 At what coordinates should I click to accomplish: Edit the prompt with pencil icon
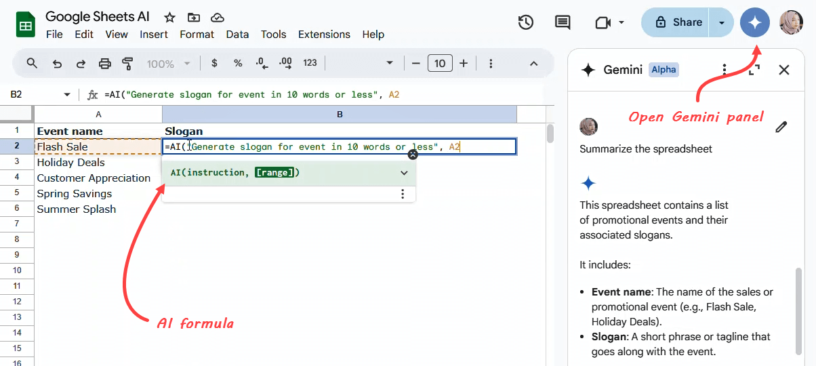pos(781,127)
